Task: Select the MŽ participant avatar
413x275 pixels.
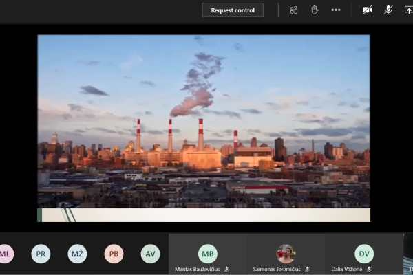Action: 77,254
